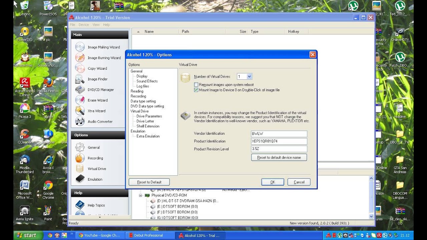
Task: Enable Remount images upon system reboot
Action: [196, 85]
